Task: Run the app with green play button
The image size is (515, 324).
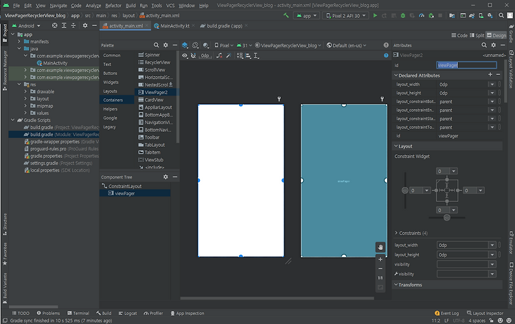Action: pos(375,15)
